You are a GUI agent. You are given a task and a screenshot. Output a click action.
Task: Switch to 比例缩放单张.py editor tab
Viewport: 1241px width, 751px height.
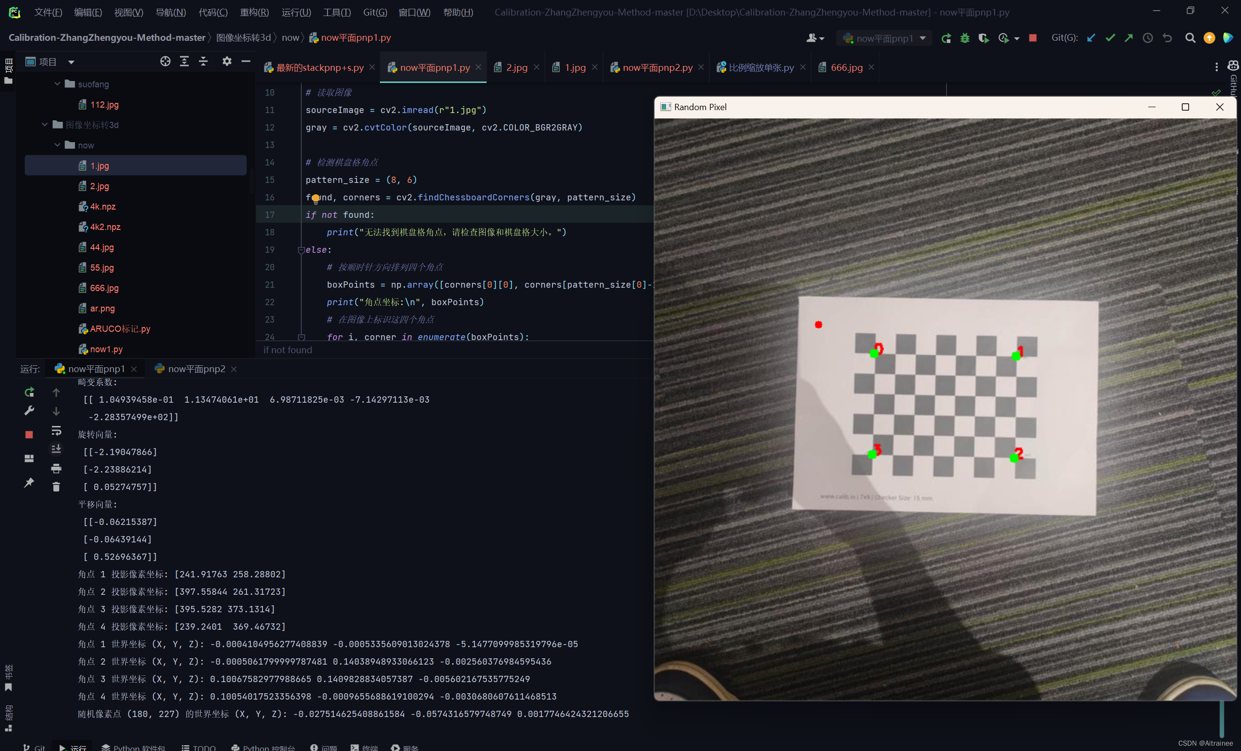[761, 67]
